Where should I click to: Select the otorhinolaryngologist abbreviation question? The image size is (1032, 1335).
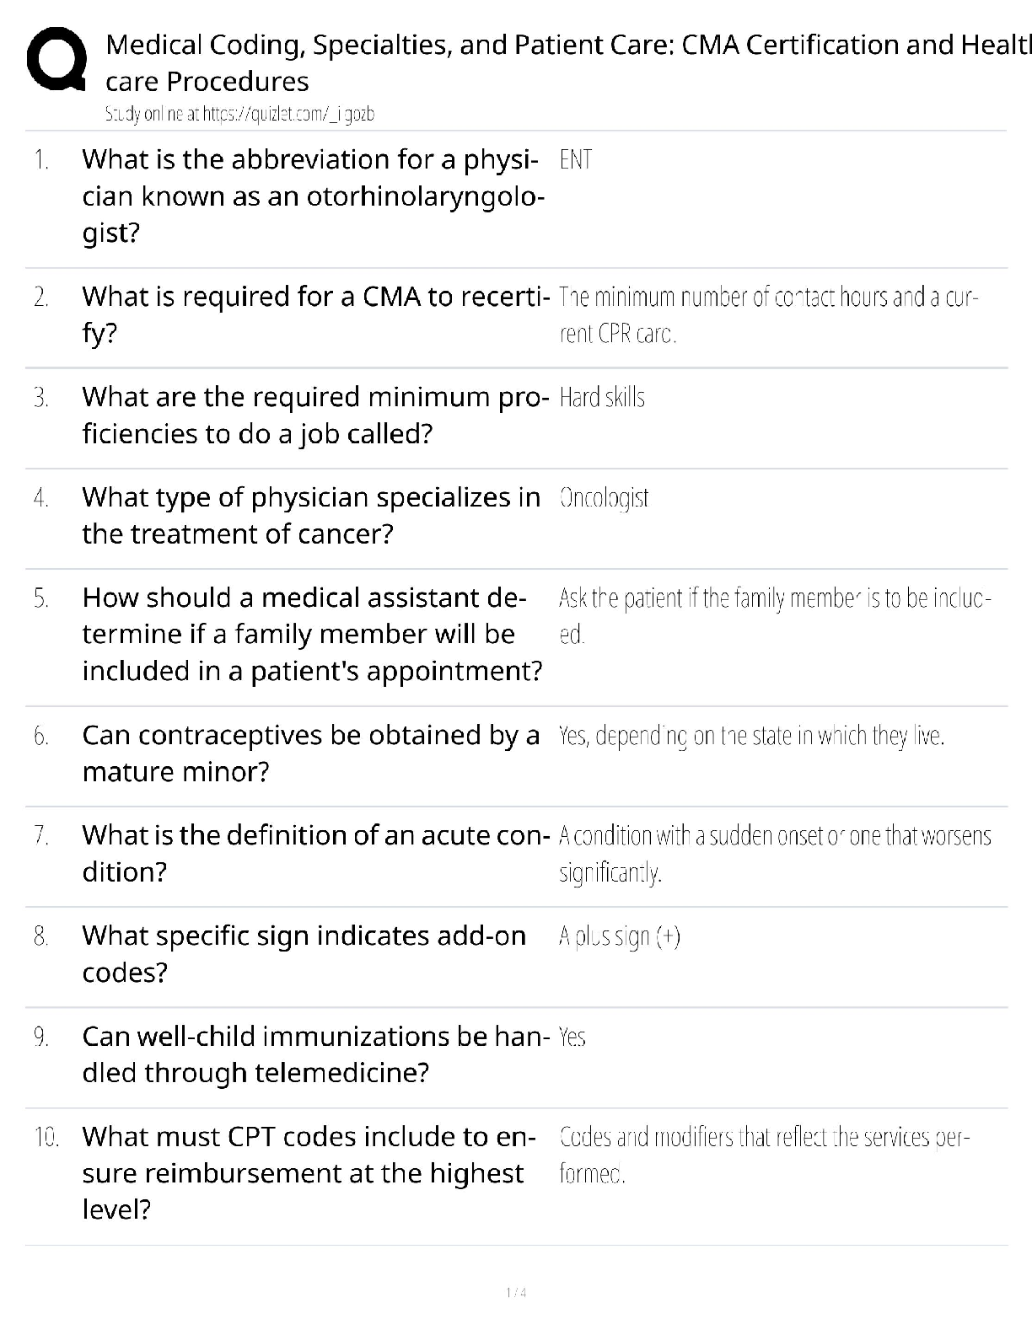tap(313, 196)
